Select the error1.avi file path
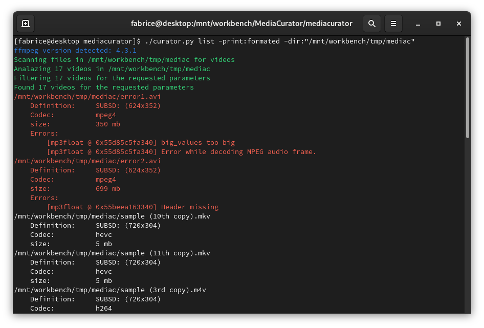 tap(87, 97)
